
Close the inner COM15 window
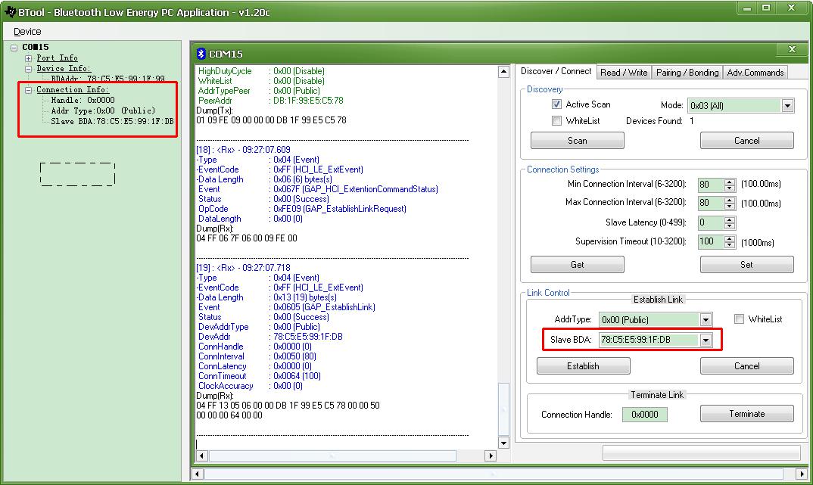pos(792,49)
